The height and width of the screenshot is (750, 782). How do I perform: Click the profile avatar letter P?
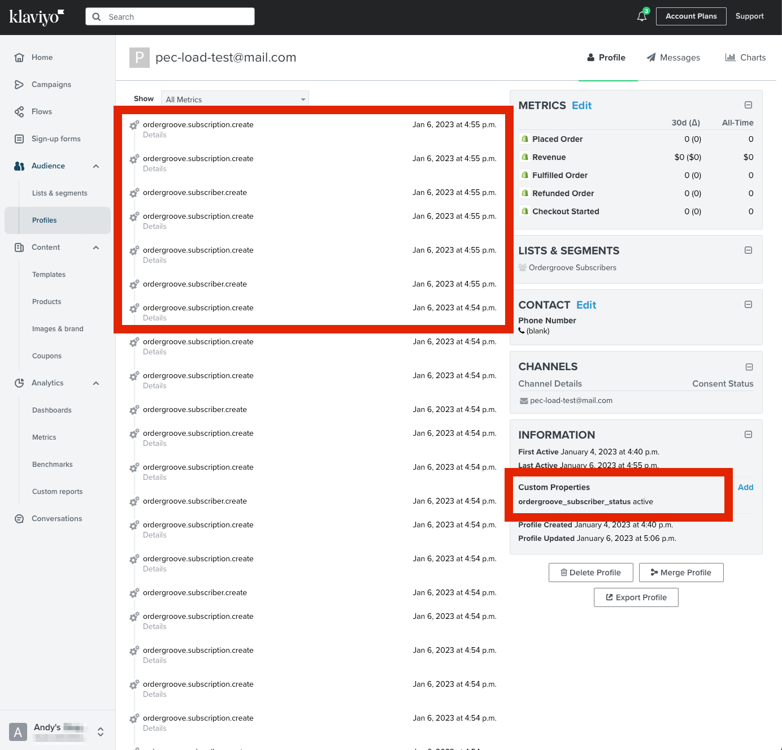[140, 58]
